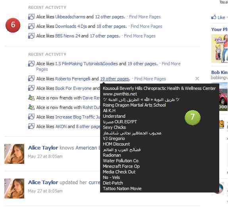
Task: Click the Like link in right sidebar
Action: [x=221, y=17]
